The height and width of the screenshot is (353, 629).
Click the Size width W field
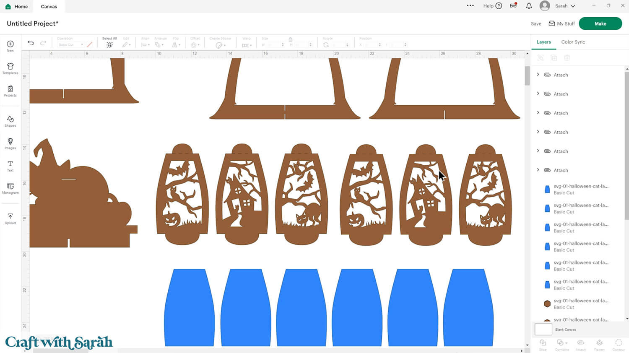click(x=275, y=44)
